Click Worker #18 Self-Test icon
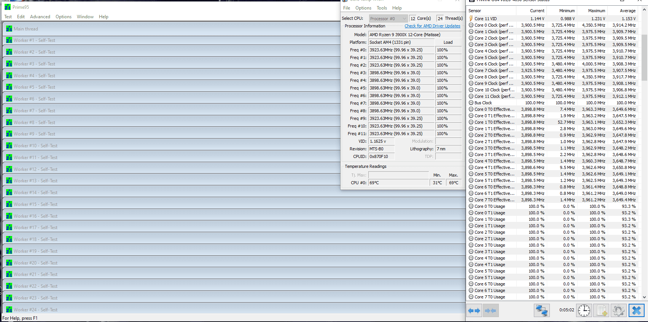Screen dimensions: 648x322 point(9,239)
